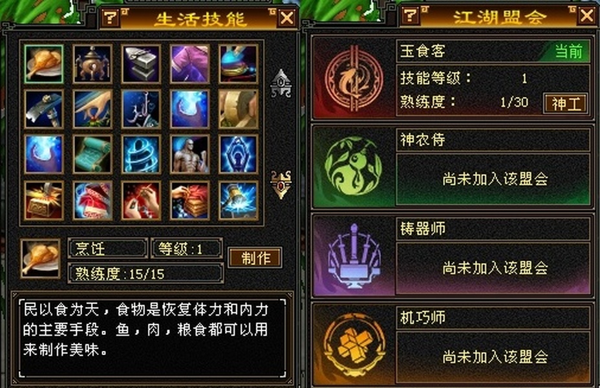The height and width of the screenshot is (388, 600).
Task: Open help for 江湖盟会 window
Action: point(410,16)
